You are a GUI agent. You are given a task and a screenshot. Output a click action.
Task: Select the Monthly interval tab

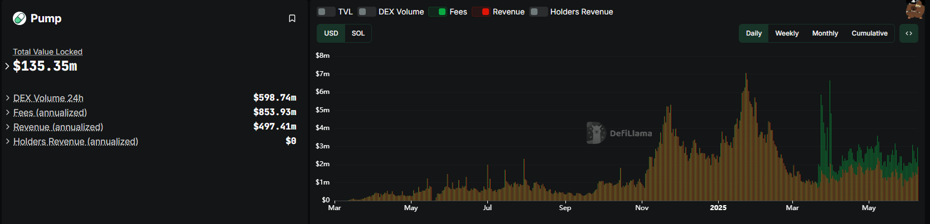click(825, 33)
